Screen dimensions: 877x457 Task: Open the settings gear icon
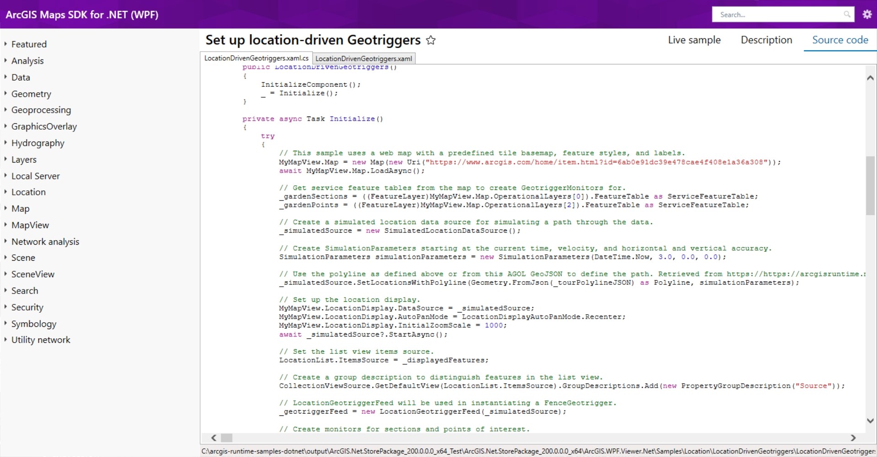tap(867, 14)
